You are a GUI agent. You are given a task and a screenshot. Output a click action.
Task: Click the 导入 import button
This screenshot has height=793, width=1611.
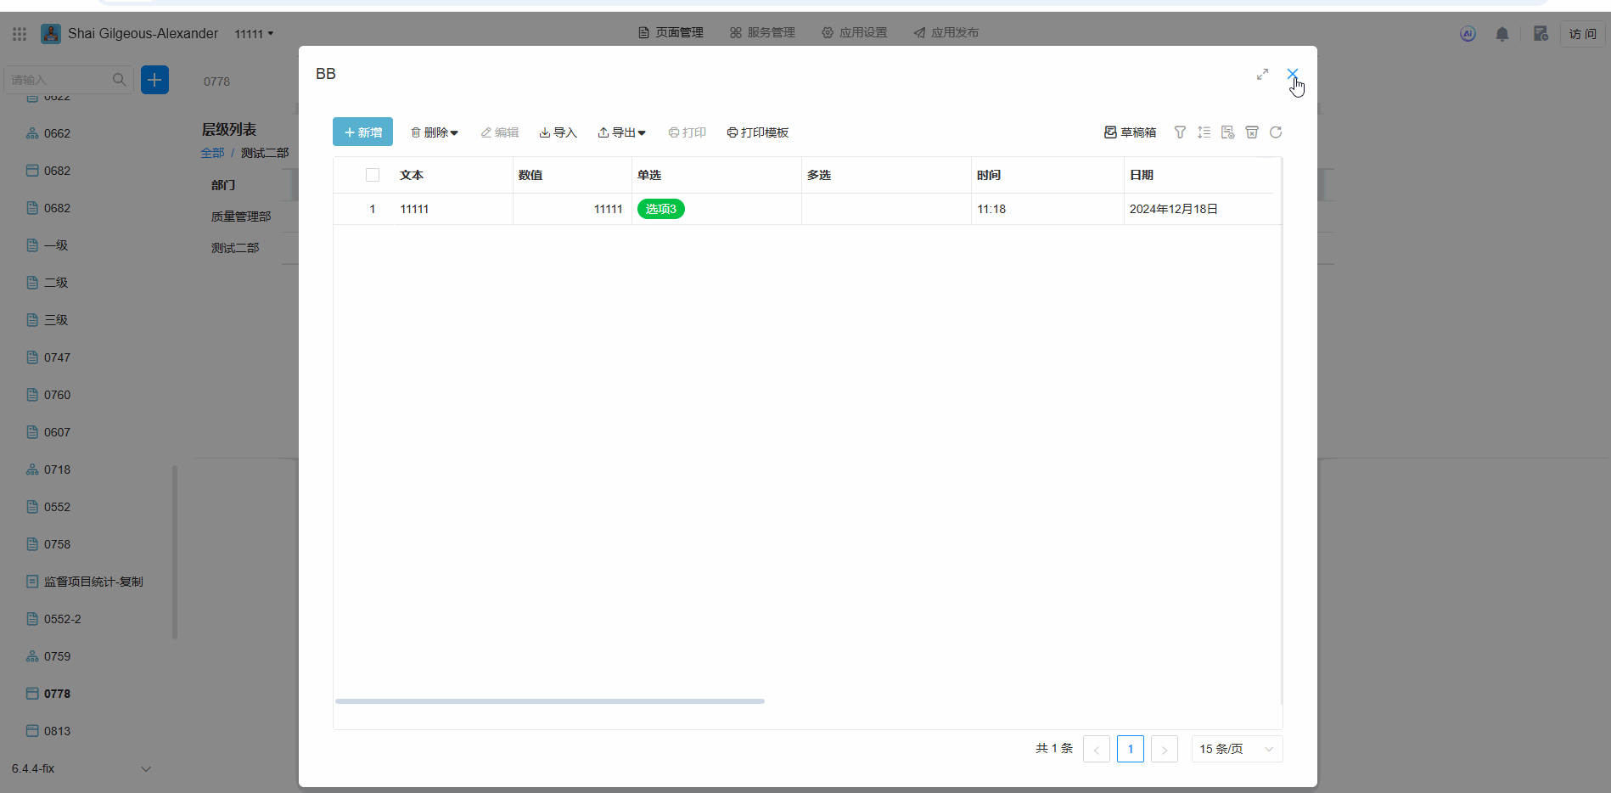[558, 132]
